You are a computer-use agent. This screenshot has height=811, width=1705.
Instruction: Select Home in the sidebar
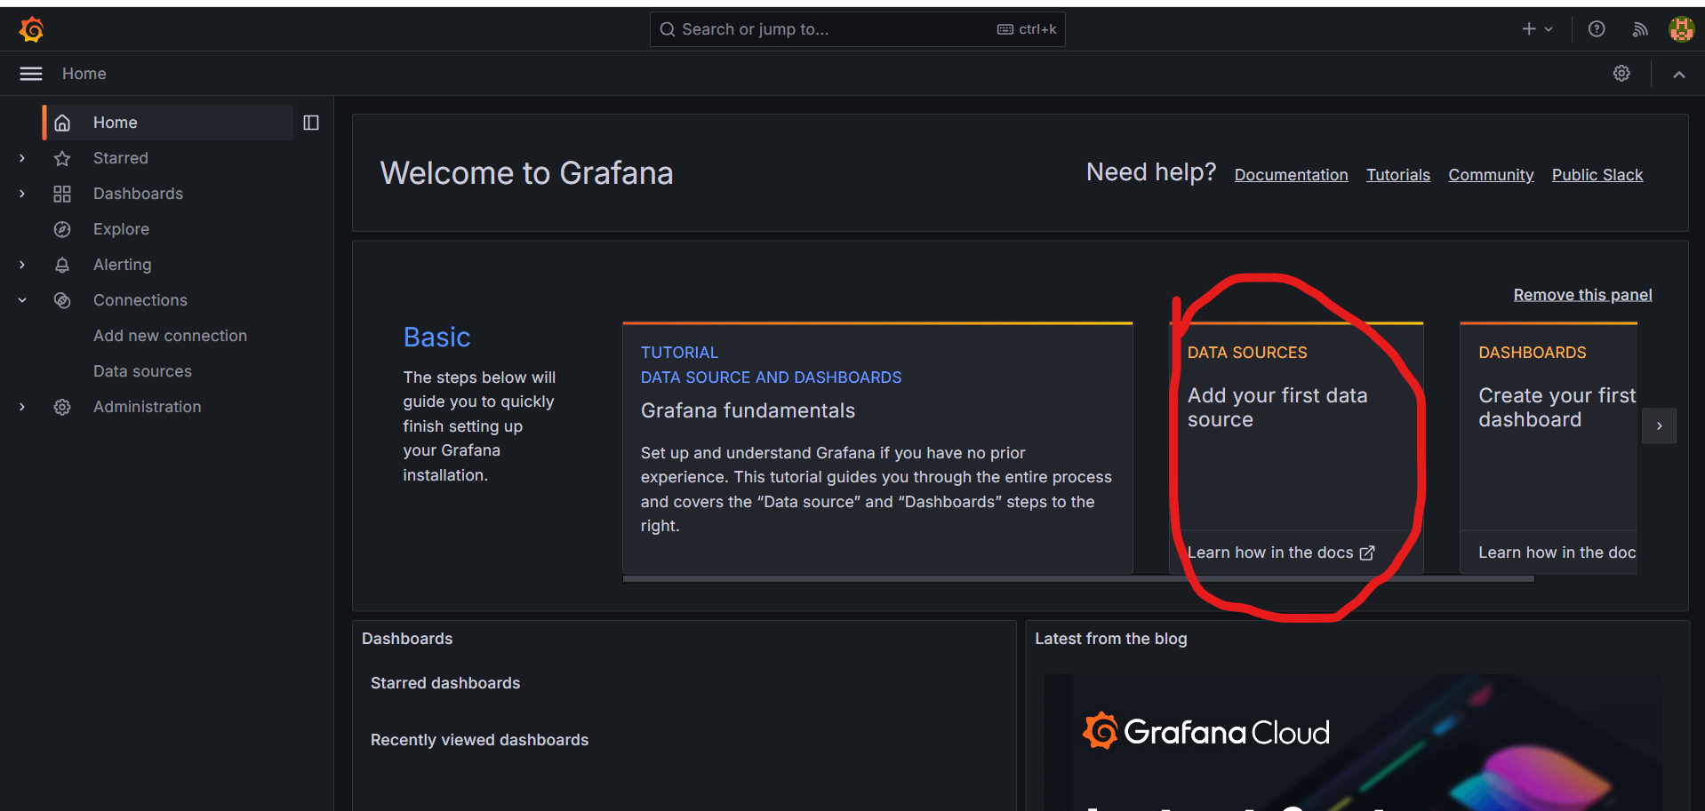(x=169, y=123)
